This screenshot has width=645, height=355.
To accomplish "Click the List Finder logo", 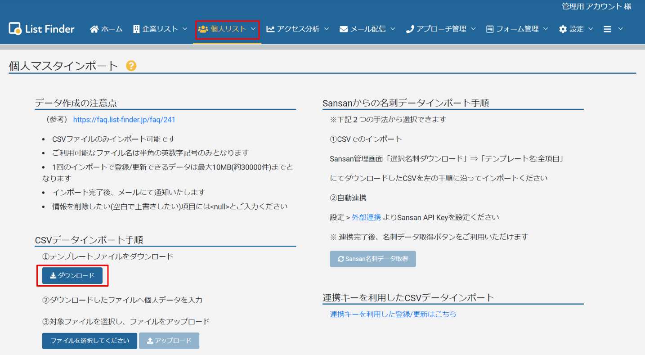I will point(41,29).
